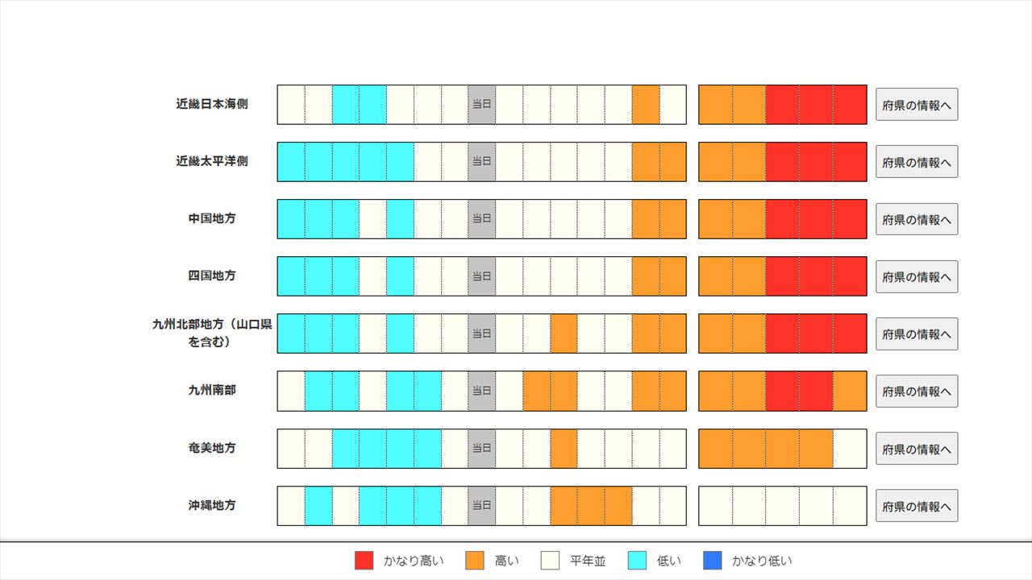The width and height of the screenshot is (1032, 580).
Task: Click the cyan 低い legend swatch
Action: tap(638, 561)
